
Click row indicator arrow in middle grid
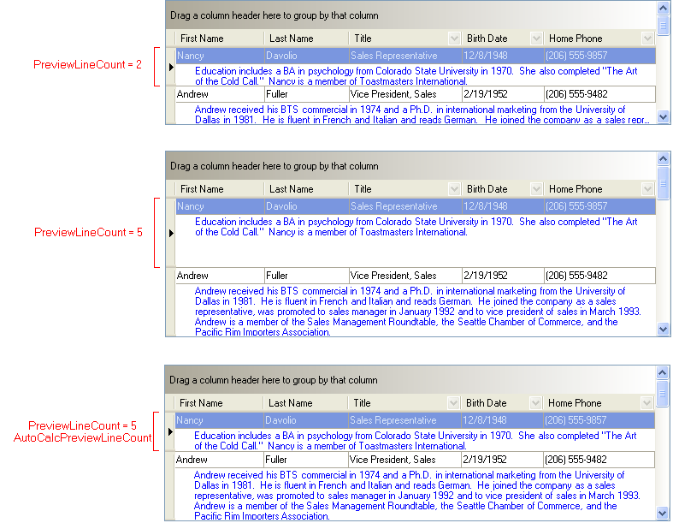point(171,233)
